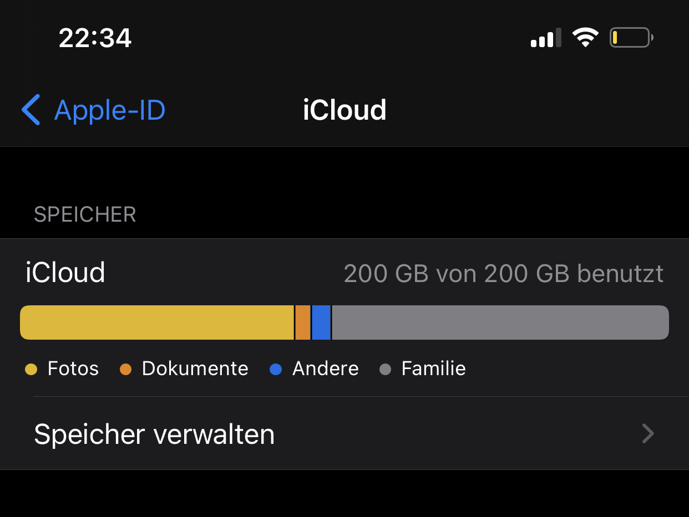Tap the orange Dokumente legend dot
This screenshot has height=517, width=689.
point(126,369)
